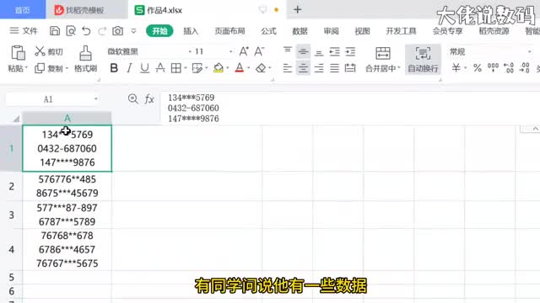The image size is (540, 303).
Task: Toggle Bold formatting
Action: [114, 68]
